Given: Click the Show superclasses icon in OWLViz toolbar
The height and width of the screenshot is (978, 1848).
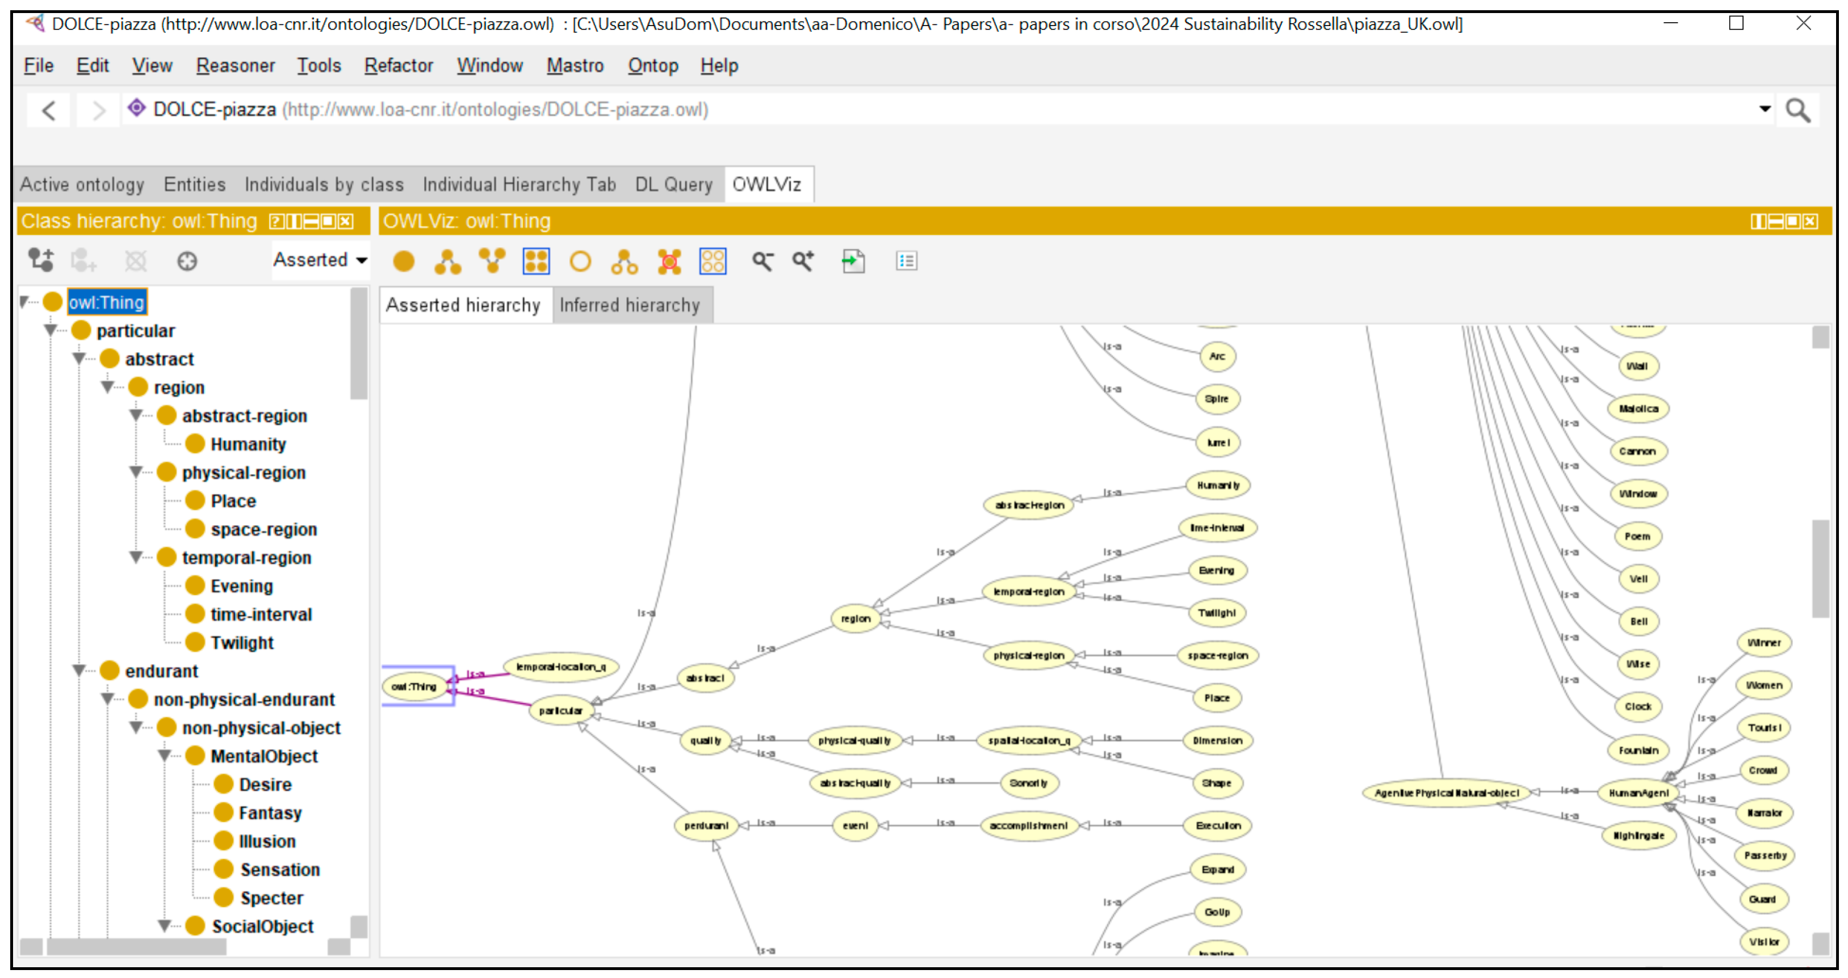Looking at the screenshot, I should coord(492,261).
